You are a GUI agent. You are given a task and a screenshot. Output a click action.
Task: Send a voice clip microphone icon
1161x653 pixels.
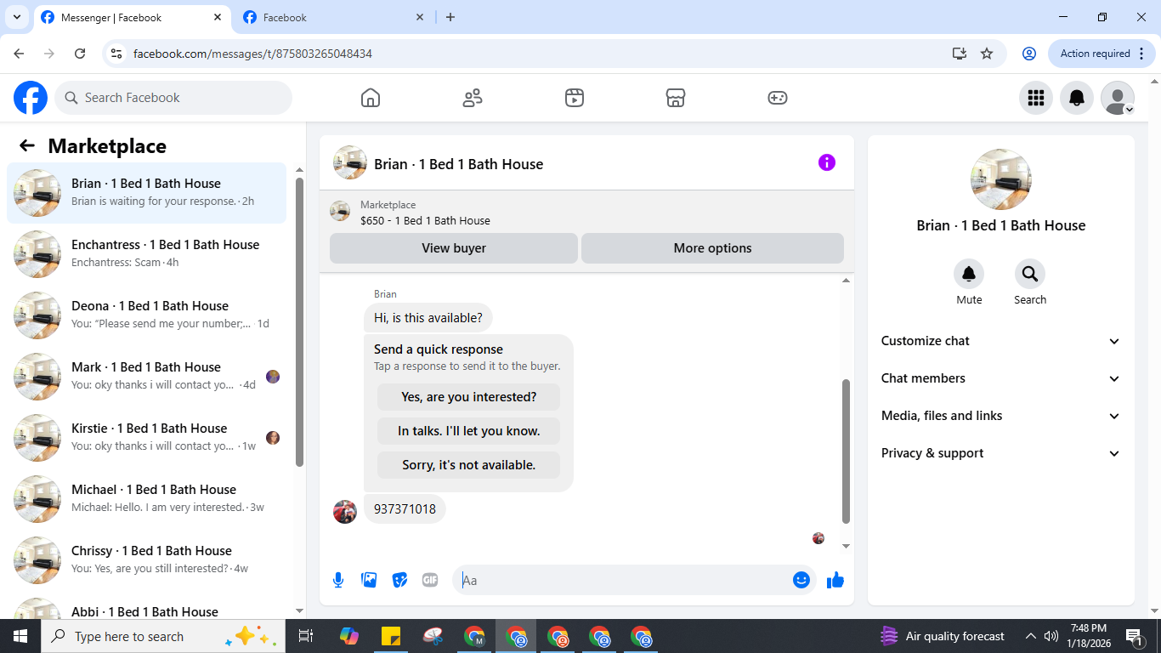(338, 580)
